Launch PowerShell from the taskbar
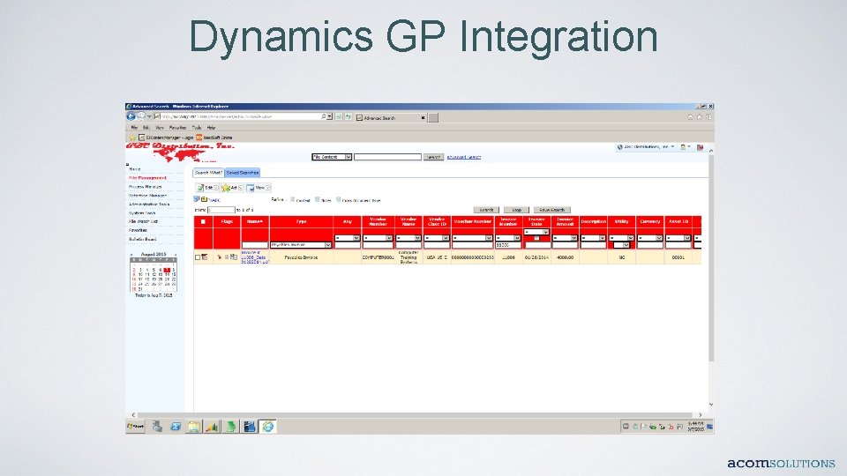The image size is (847, 476). tap(176, 427)
